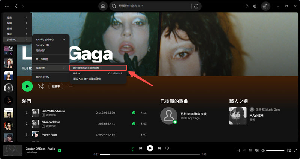Image resolution: width=300 pixels, height=159 pixels.
Task: Select 第三方軟體 menu entry
Action: [51, 59]
